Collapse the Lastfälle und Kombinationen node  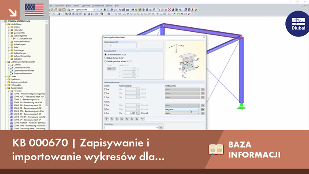coord(6,62)
